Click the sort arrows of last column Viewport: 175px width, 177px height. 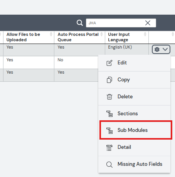[173, 34]
